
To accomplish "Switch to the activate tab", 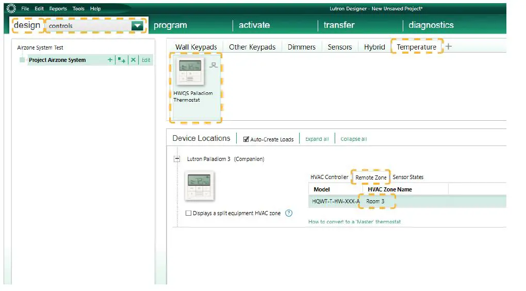I will click(x=254, y=25).
